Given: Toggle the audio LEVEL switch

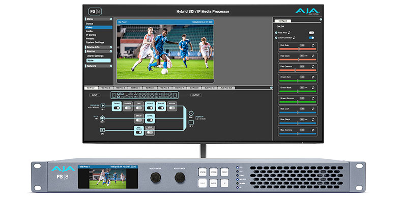Looking at the screenshot, I should pos(150,120).
